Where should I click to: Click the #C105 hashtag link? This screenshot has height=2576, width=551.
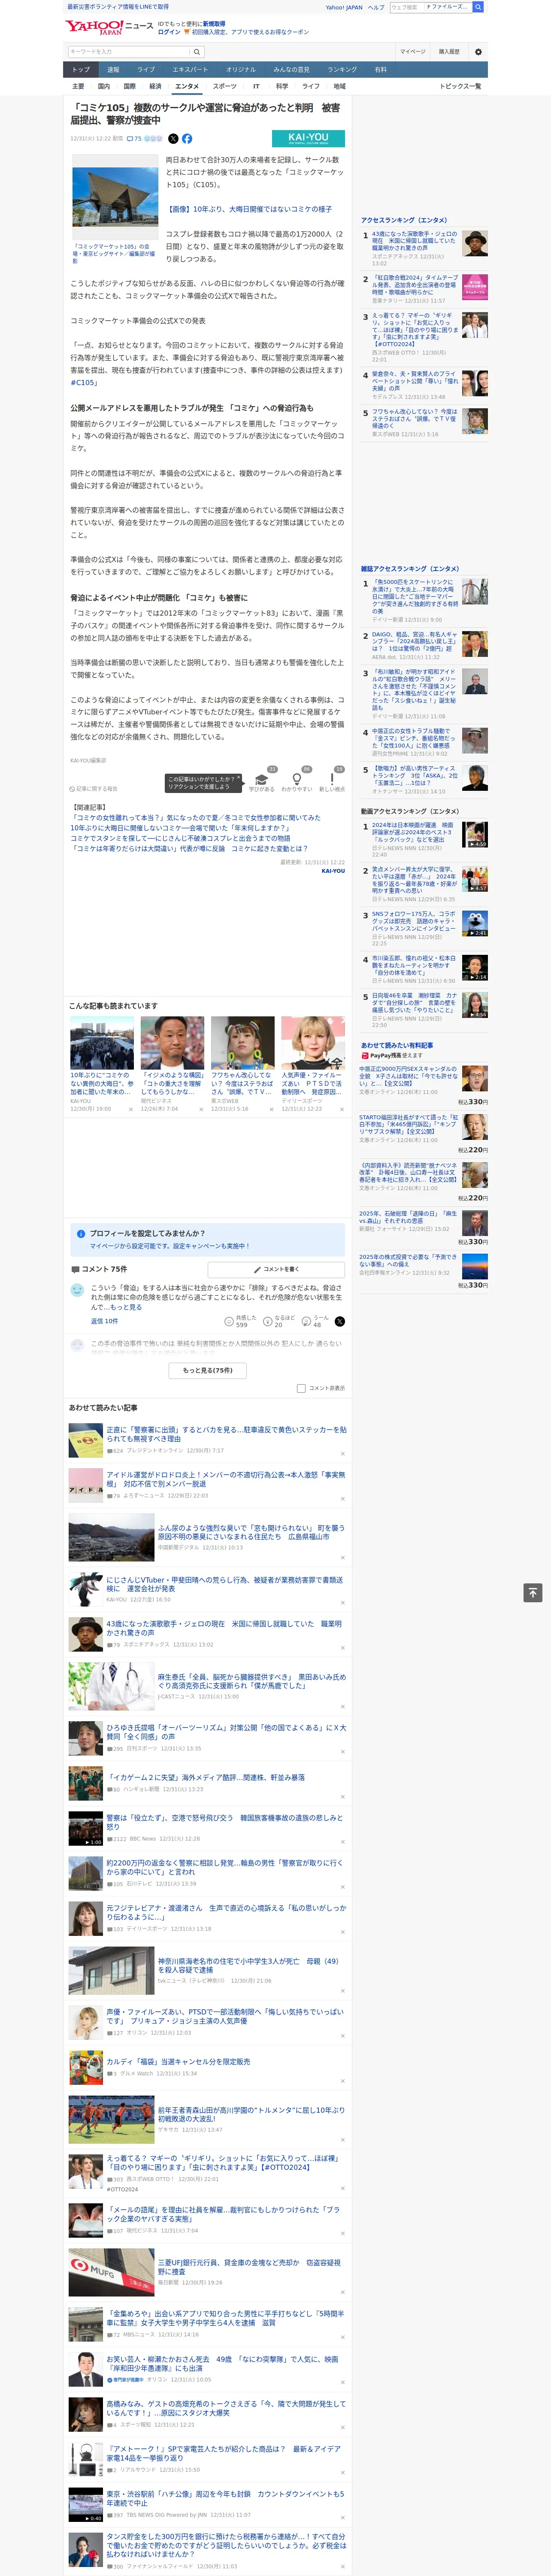pyautogui.click(x=84, y=382)
